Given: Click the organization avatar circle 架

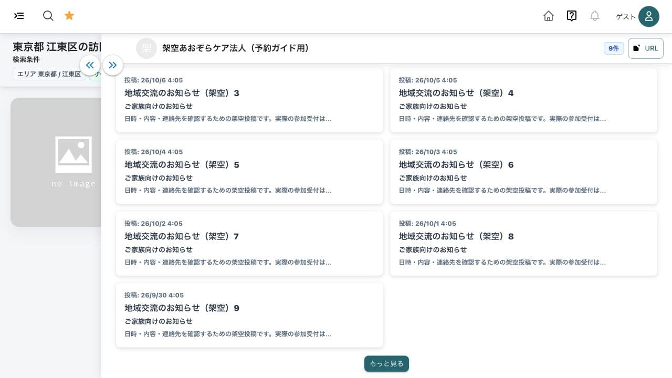Looking at the screenshot, I should click(146, 48).
